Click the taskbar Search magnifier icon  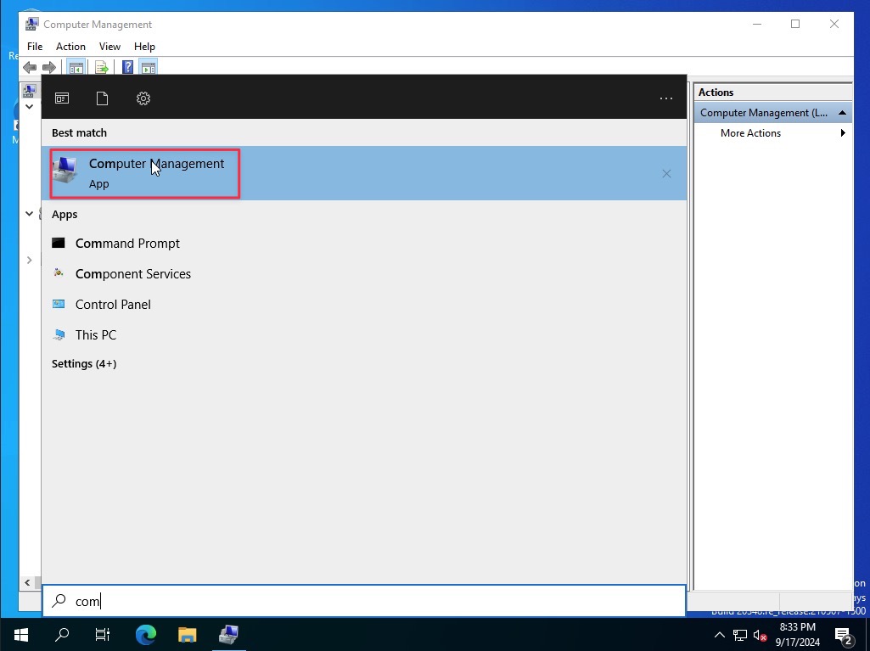[62, 634]
